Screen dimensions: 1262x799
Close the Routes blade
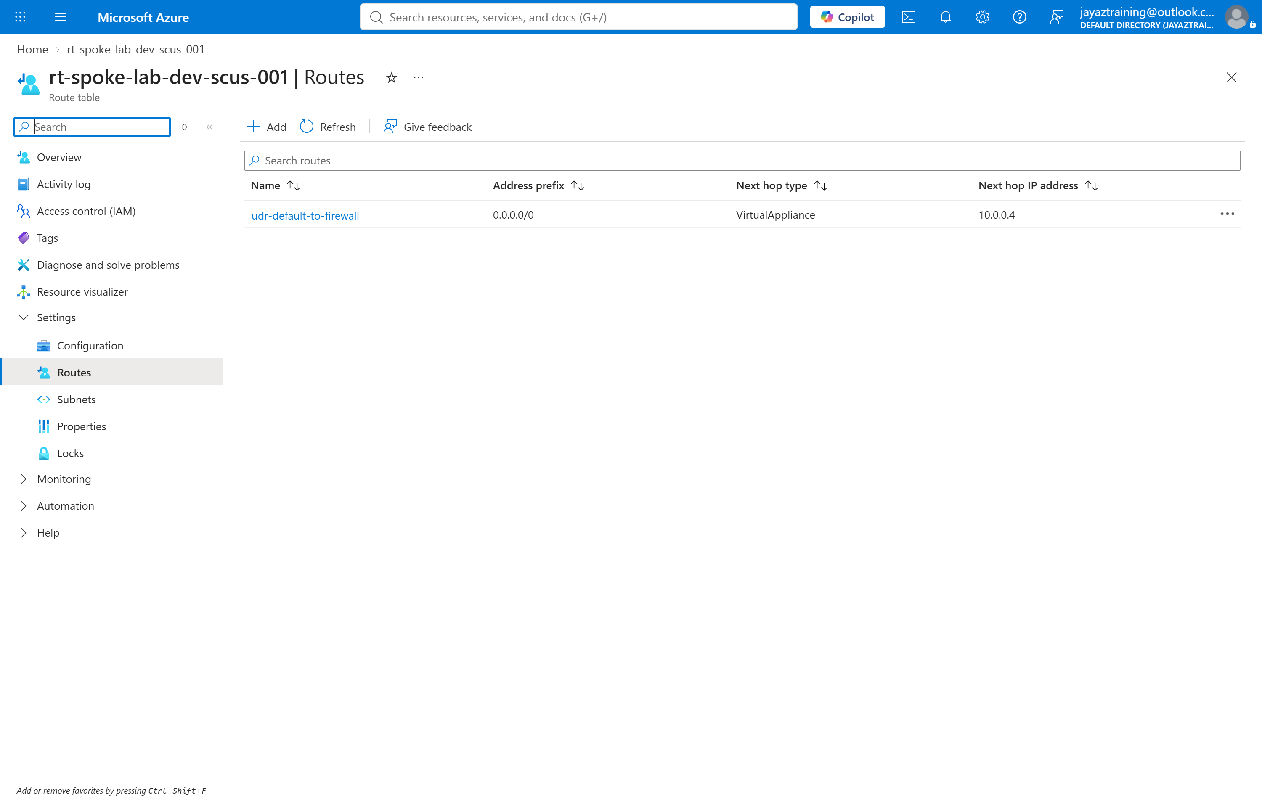[x=1231, y=77]
